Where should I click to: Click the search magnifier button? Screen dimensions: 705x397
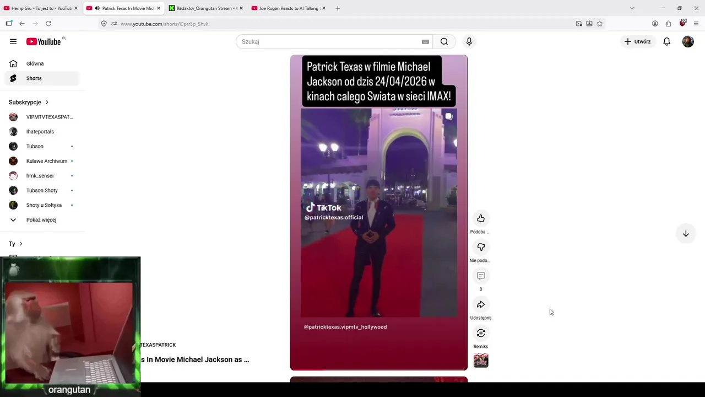(444, 41)
